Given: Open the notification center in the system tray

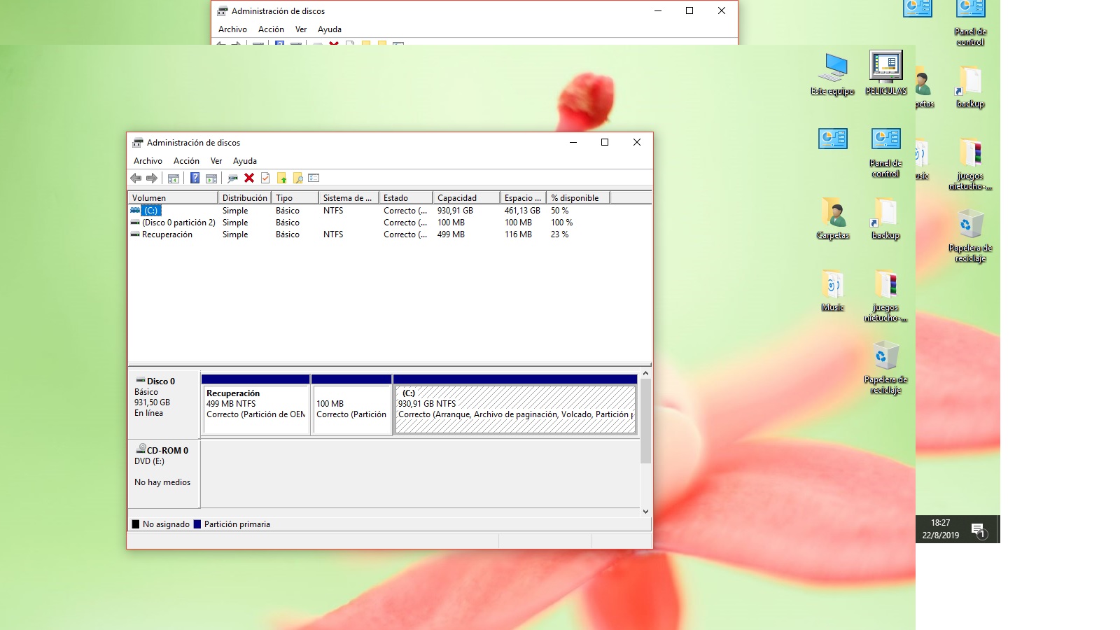Looking at the screenshot, I should pos(978,530).
